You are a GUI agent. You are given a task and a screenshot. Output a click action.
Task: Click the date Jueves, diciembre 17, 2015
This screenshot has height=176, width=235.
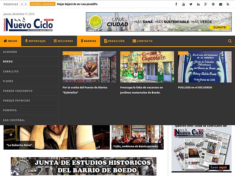pyautogui.click(x=19, y=14)
